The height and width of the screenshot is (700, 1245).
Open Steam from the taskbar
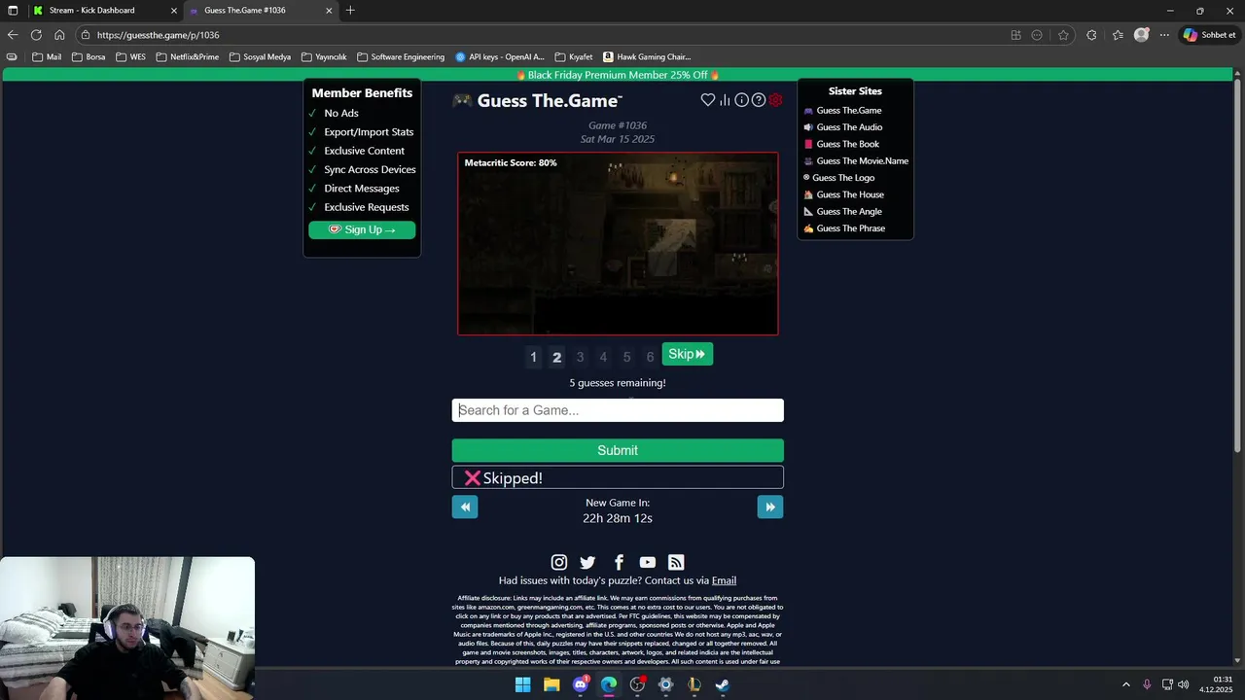723,684
